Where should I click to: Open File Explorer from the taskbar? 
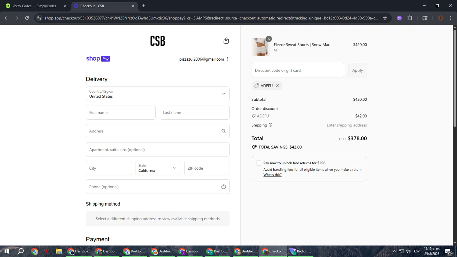click(59, 251)
